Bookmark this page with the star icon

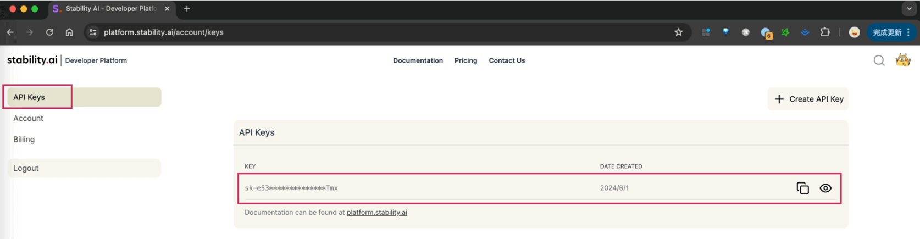click(x=678, y=32)
